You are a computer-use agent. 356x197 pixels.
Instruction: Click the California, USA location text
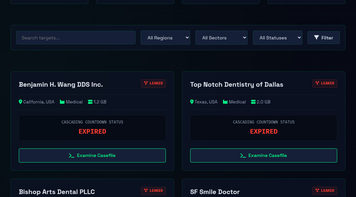39,102
